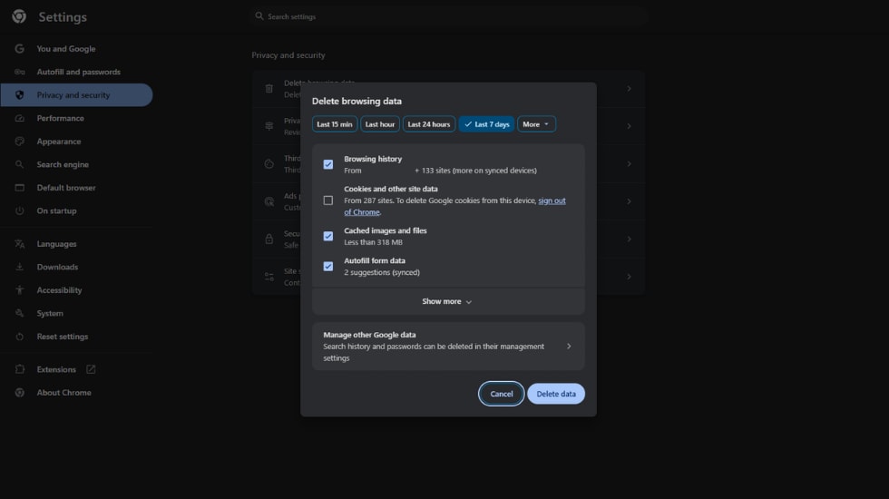Click the Search engine magnifier icon

[x=19, y=164]
